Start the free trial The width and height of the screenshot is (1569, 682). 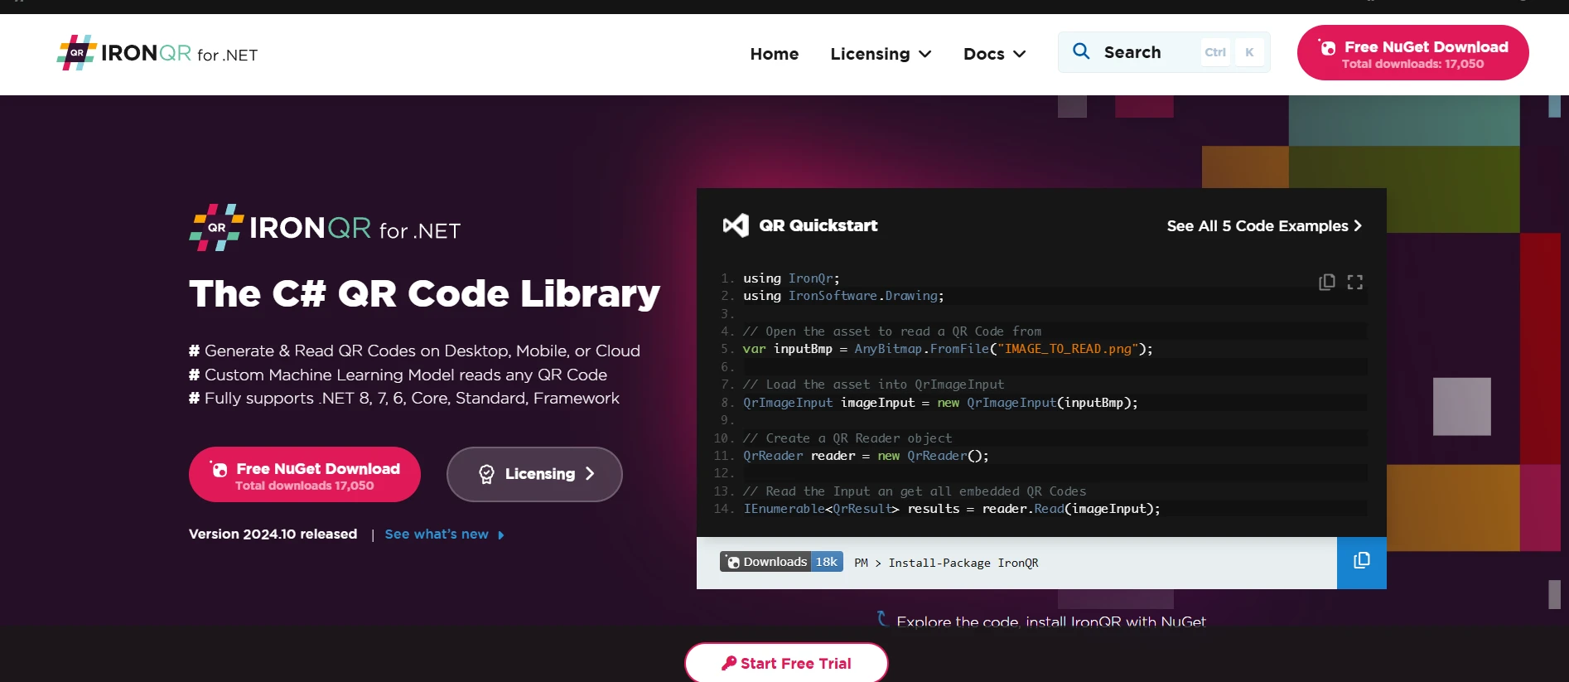click(786, 663)
